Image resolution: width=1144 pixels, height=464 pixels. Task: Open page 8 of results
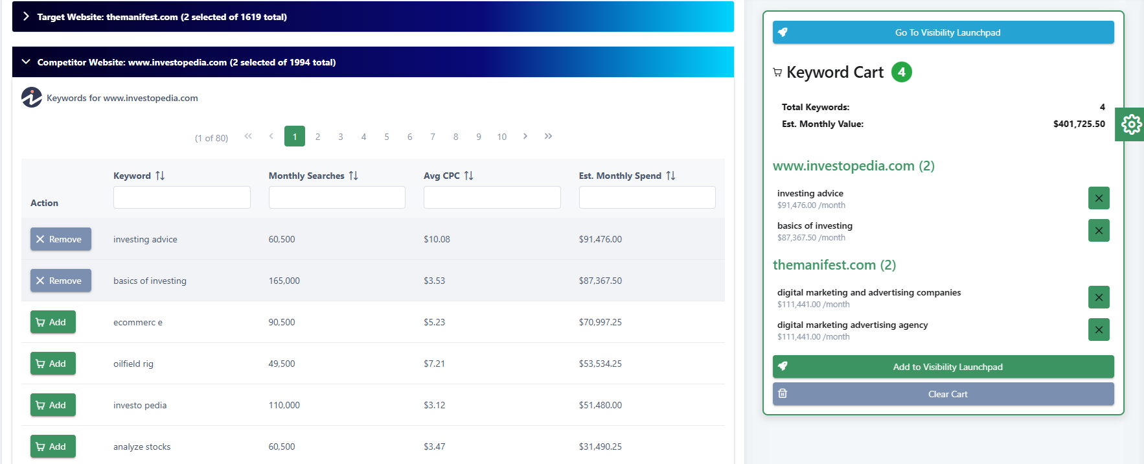[455, 137]
